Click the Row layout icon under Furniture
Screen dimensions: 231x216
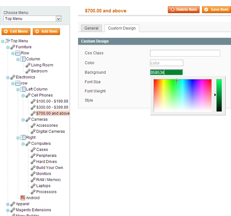click(18, 53)
